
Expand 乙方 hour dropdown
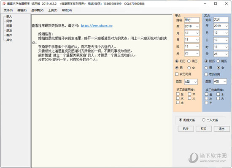227,47
